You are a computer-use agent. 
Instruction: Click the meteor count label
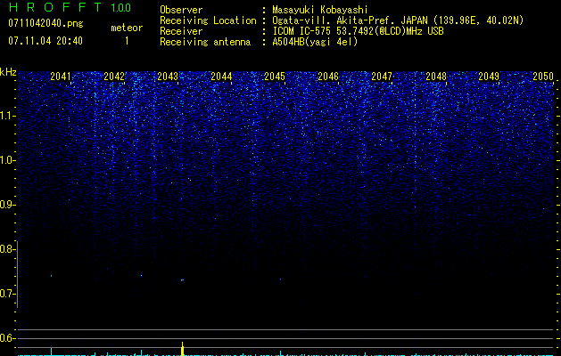[127, 28]
